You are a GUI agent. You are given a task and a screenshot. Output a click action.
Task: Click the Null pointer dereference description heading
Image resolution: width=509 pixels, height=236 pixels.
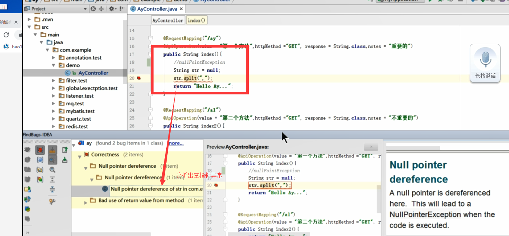pos(418,172)
